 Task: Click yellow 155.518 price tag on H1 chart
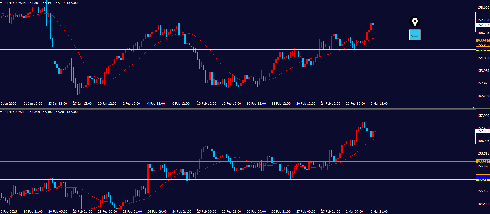pyautogui.click(x=483, y=180)
